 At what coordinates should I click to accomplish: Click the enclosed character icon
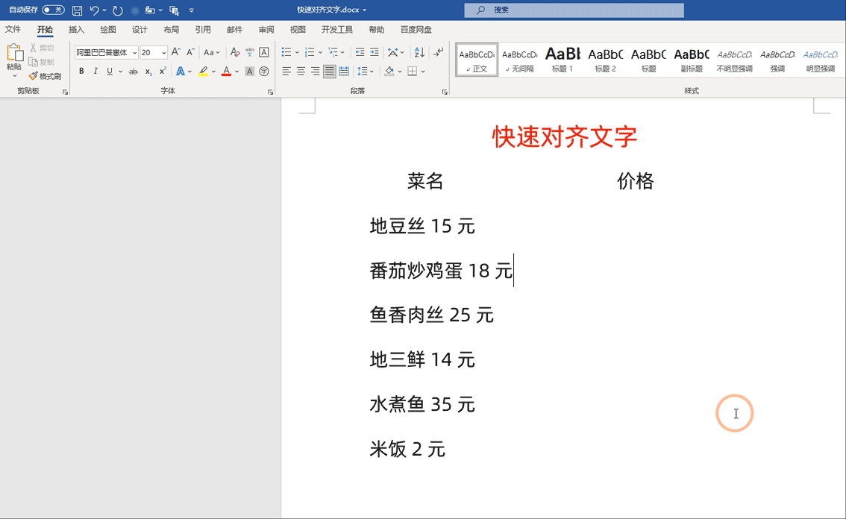point(264,72)
